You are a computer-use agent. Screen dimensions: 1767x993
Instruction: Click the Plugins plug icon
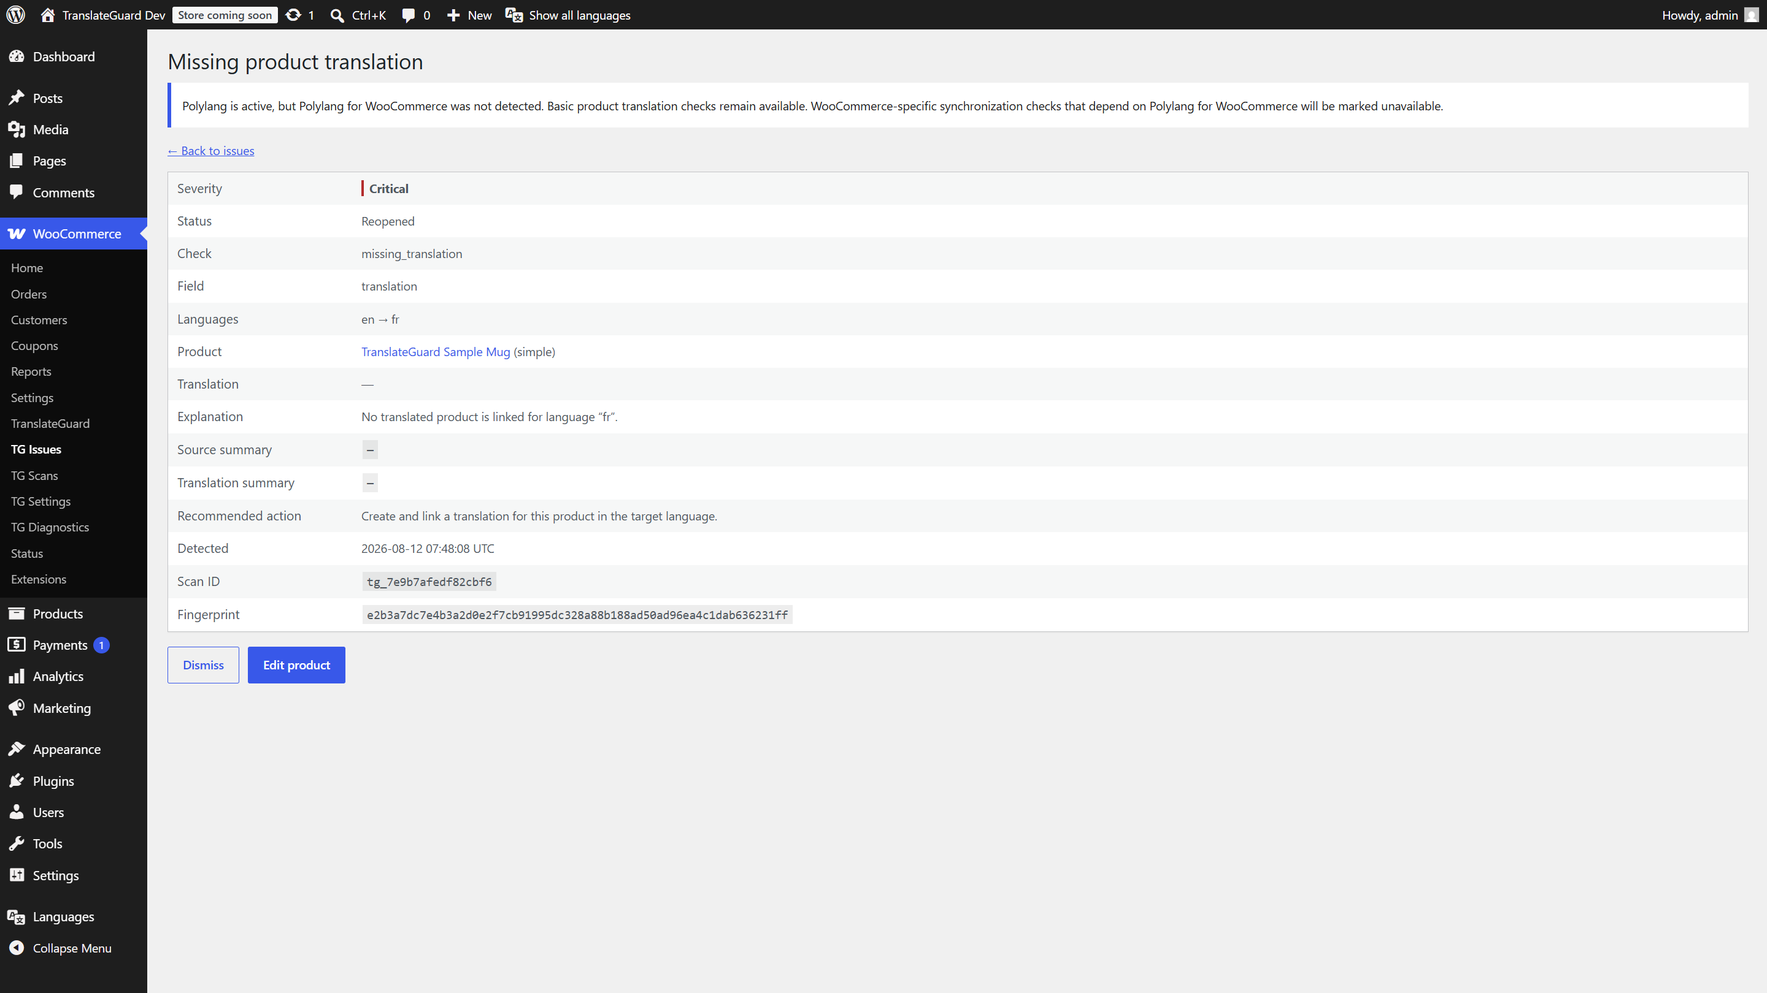click(x=17, y=780)
